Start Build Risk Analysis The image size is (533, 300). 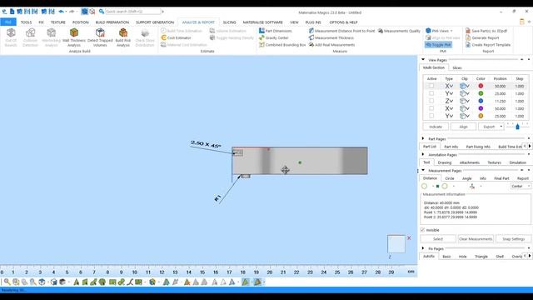tap(123, 37)
